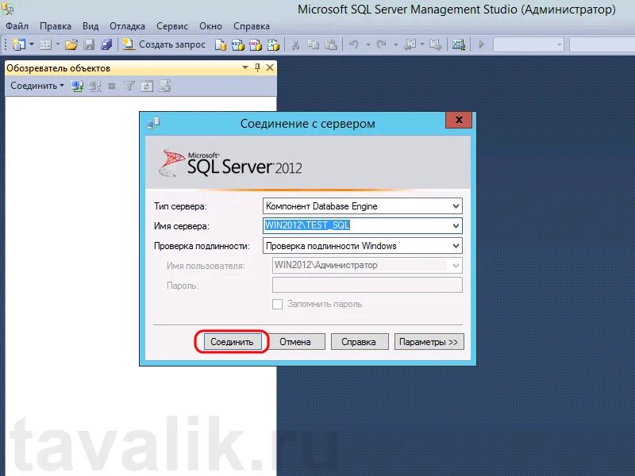Open the Файл menu
Image resolution: width=635 pixels, height=476 pixels.
[x=17, y=26]
